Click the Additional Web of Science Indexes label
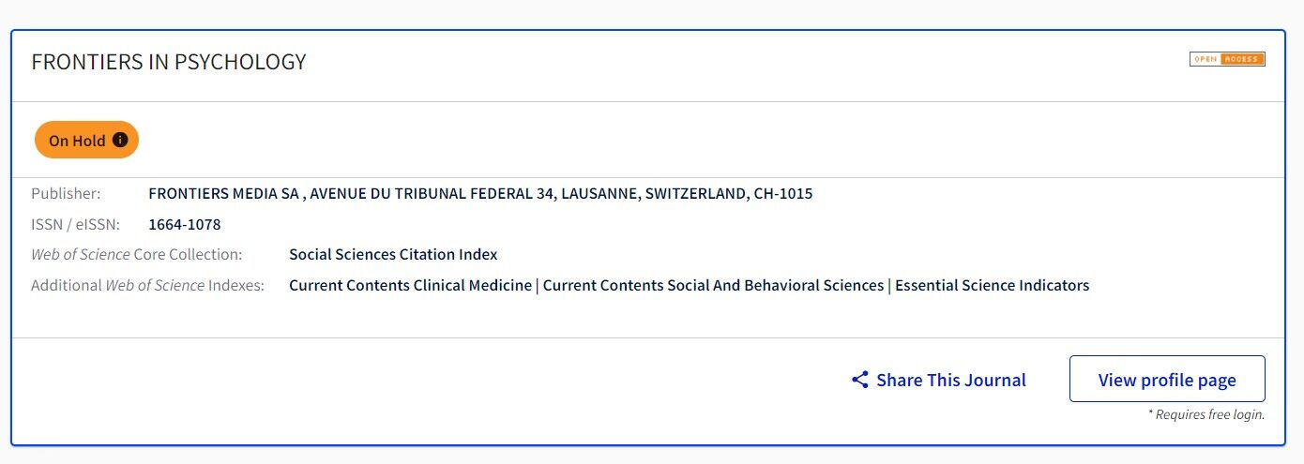This screenshot has width=1304, height=464. [147, 285]
